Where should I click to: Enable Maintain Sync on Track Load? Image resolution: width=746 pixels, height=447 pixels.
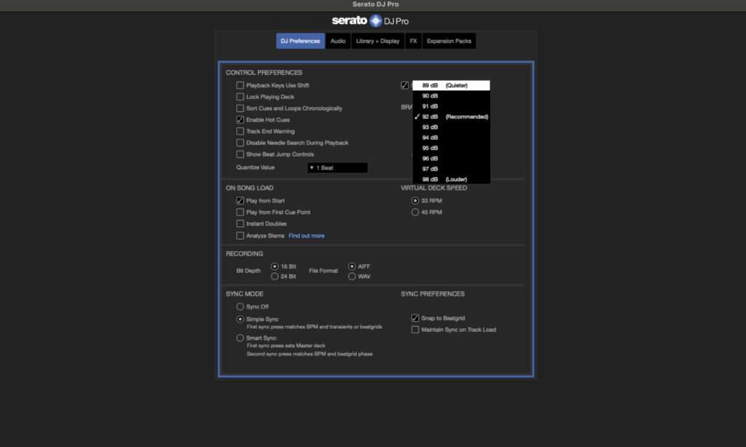(415, 329)
